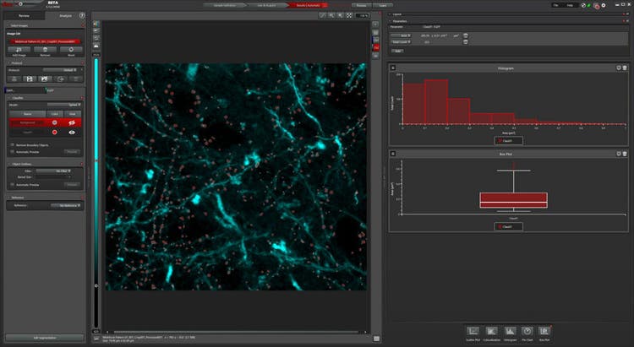Delete the Area parameter row
634x347 pixels.
pyautogui.click(x=466, y=35)
